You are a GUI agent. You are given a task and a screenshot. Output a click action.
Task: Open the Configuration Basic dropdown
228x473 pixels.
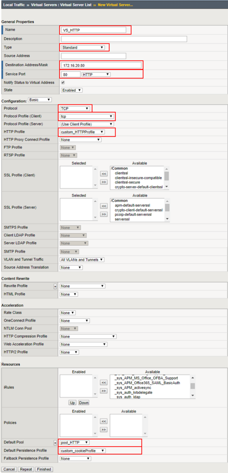pyautogui.click(x=40, y=100)
